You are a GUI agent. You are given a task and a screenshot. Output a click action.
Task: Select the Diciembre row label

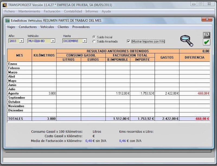point(16,110)
